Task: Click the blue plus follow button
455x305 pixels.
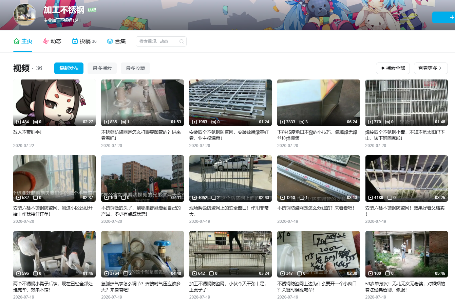Action: point(444,17)
